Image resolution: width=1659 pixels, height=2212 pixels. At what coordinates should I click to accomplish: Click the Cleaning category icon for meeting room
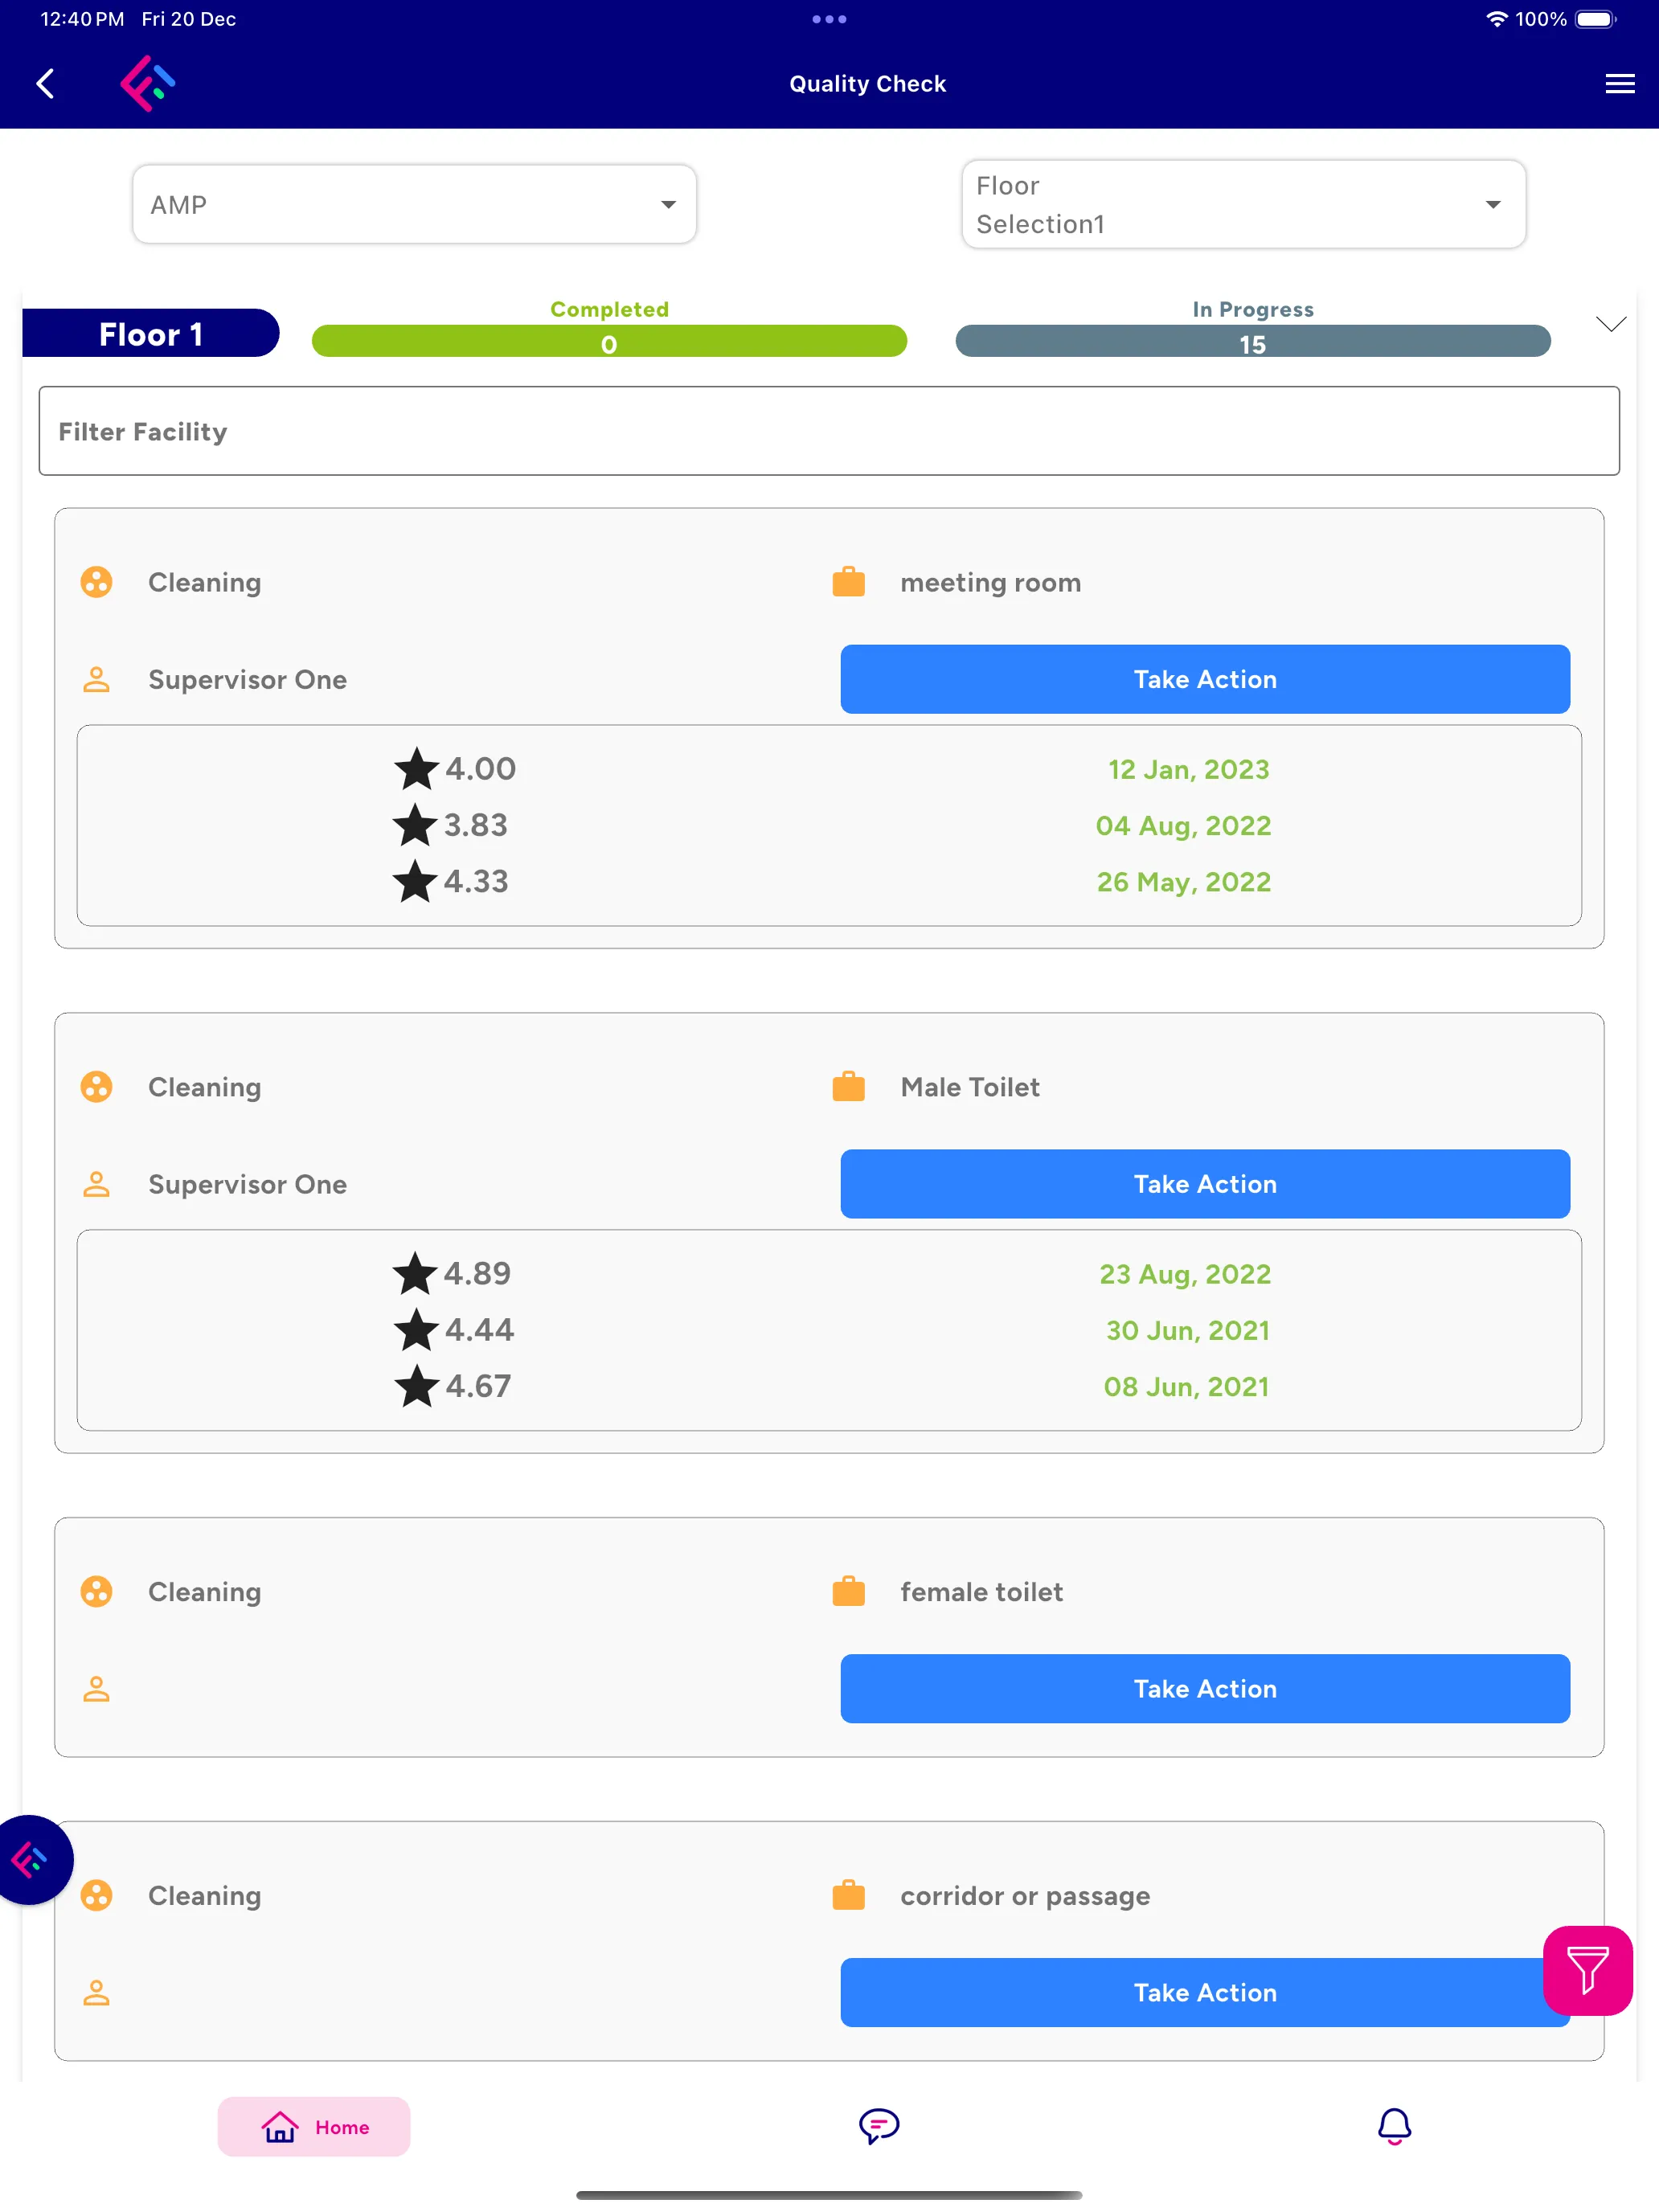point(97,582)
